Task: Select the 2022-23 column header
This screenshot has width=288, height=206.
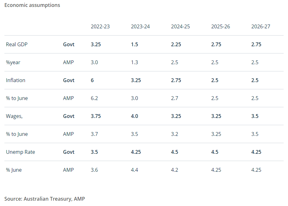Action: click(x=100, y=26)
